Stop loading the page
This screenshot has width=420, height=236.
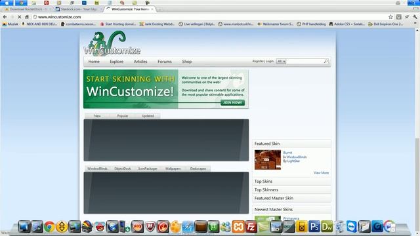[x=19, y=17]
